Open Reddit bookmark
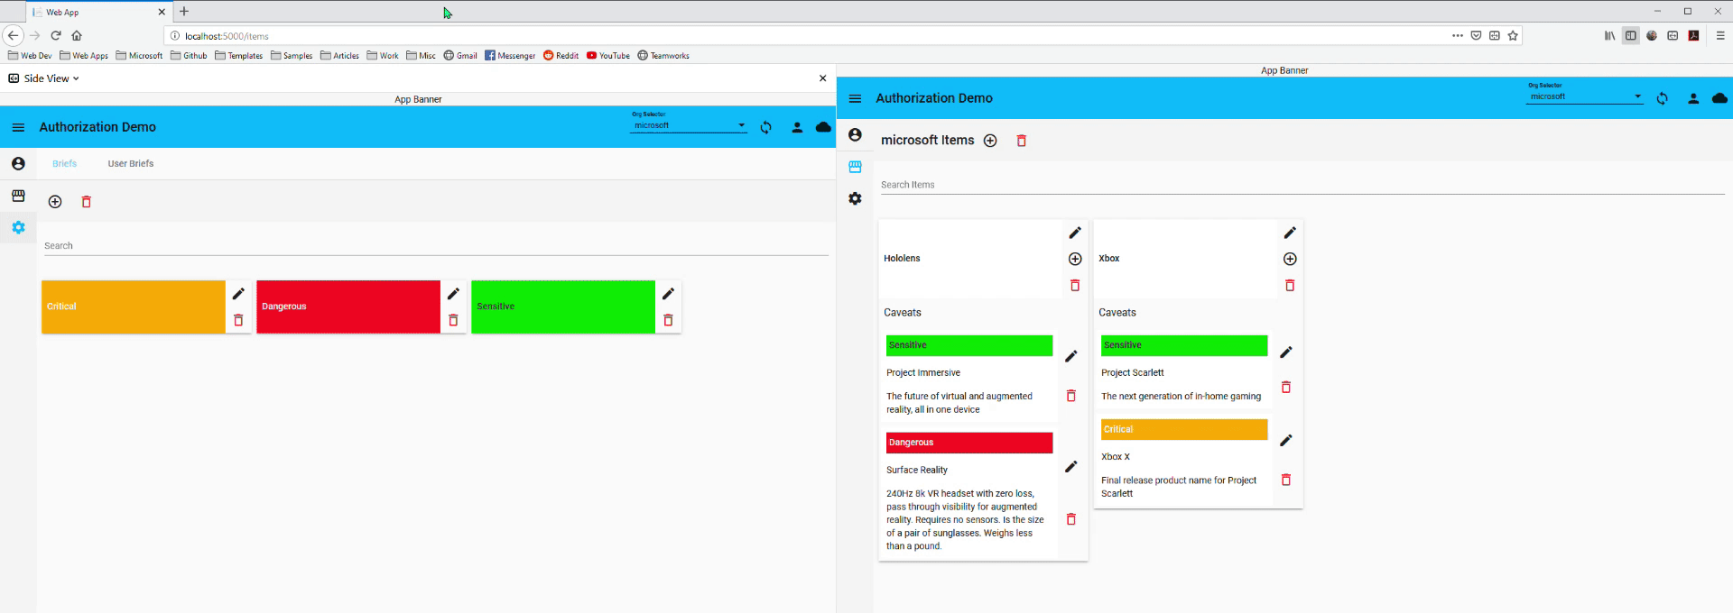Screen dimensions: 1733x613 point(561,56)
